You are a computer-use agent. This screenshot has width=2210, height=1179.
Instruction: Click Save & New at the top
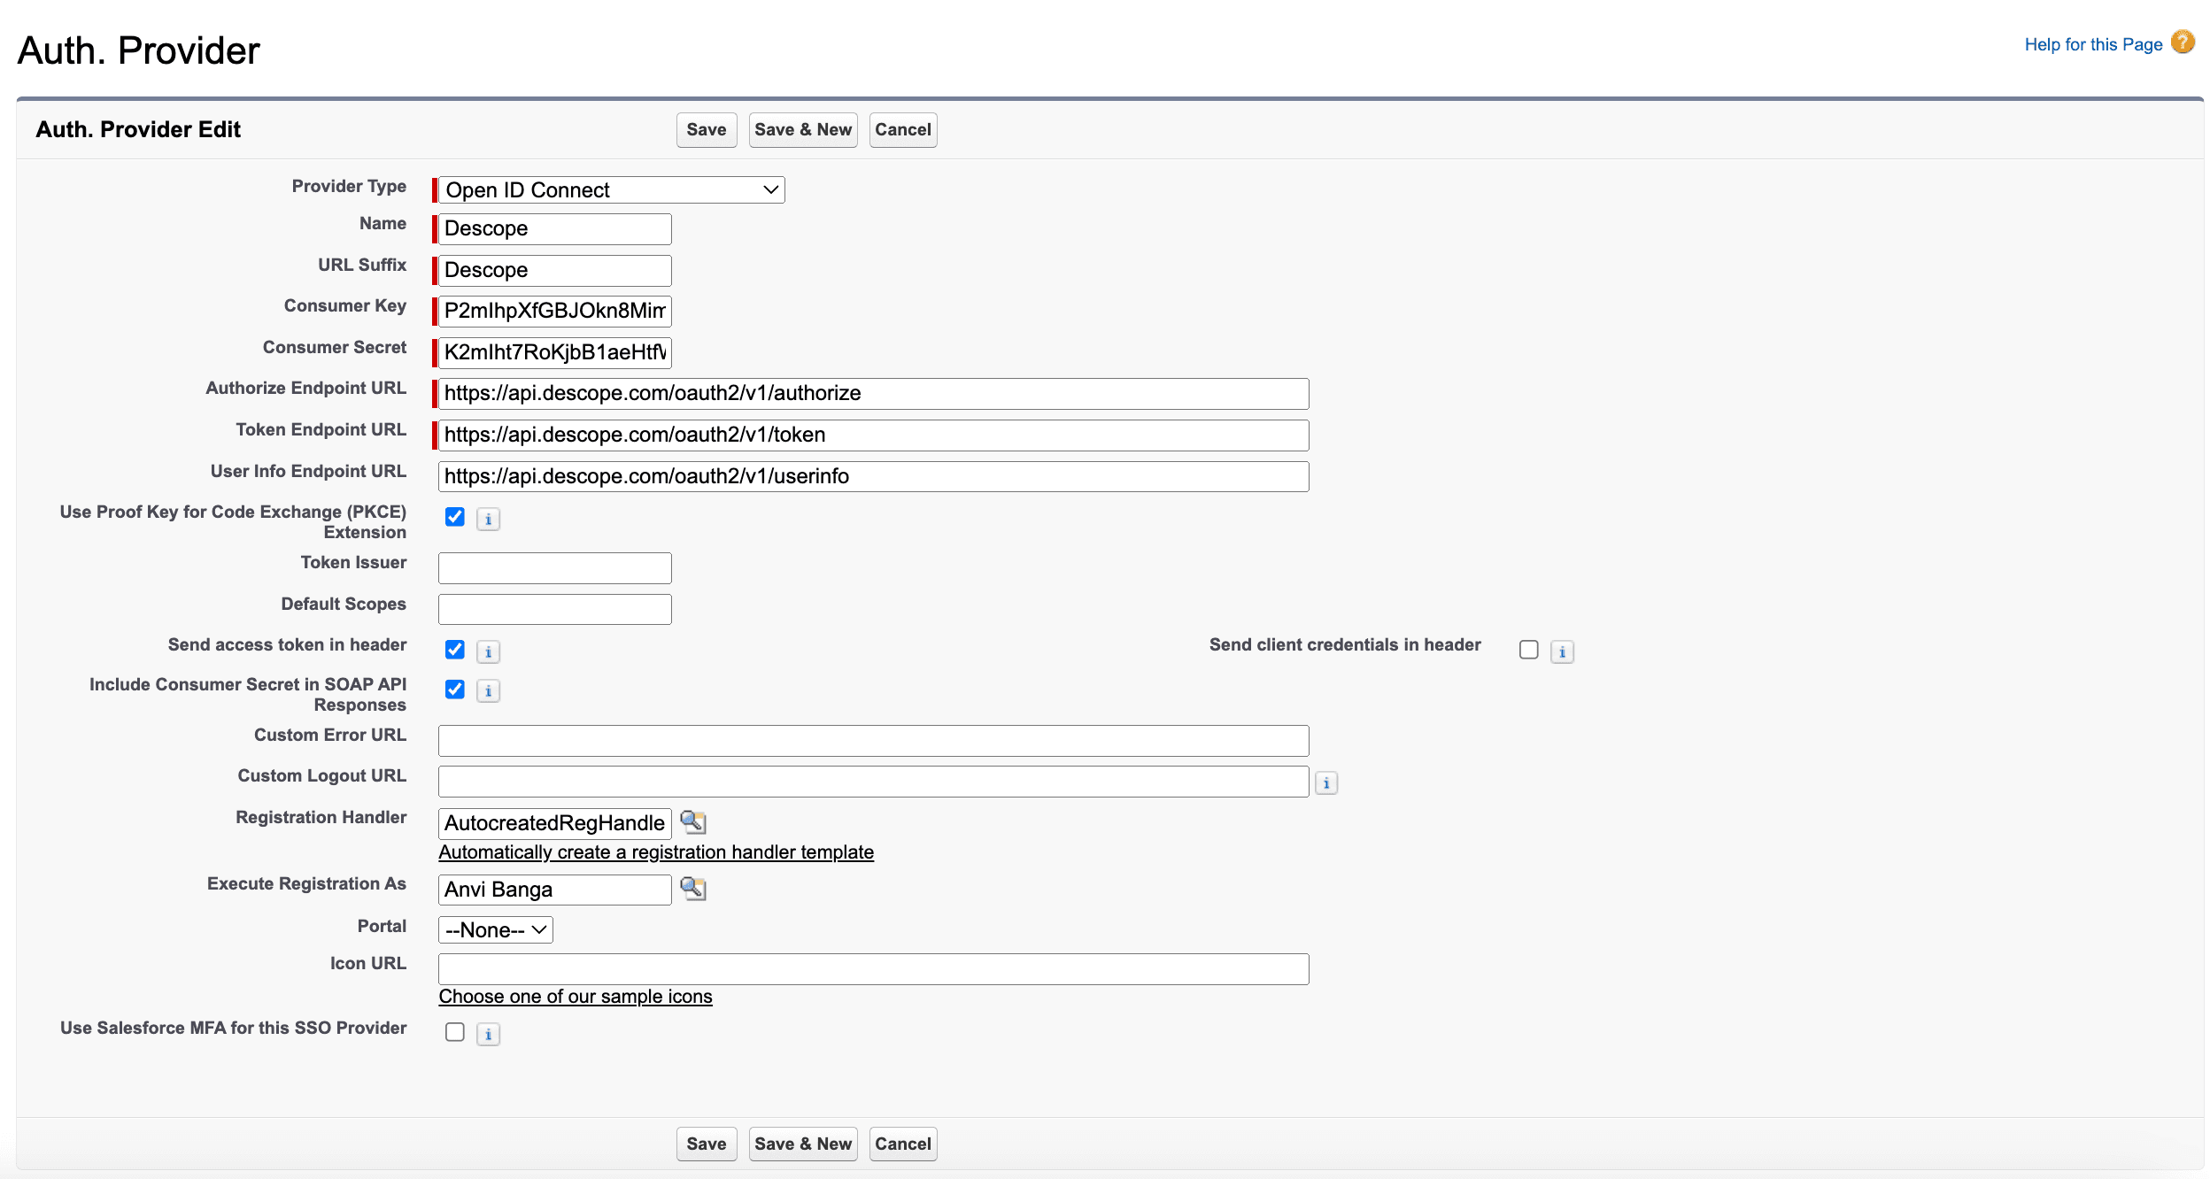click(x=802, y=129)
